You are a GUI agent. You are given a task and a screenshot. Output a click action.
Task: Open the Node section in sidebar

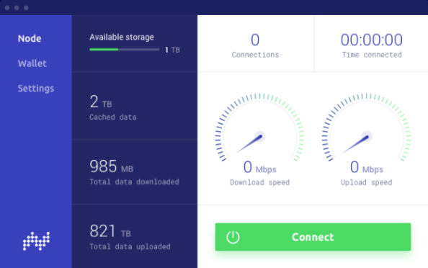[30, 38]
